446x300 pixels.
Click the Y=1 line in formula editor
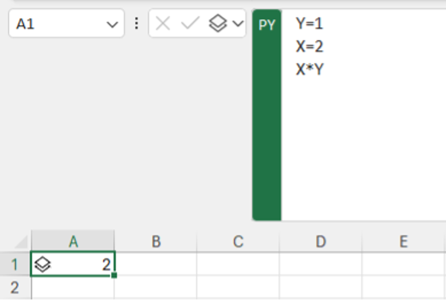point(309,23)
